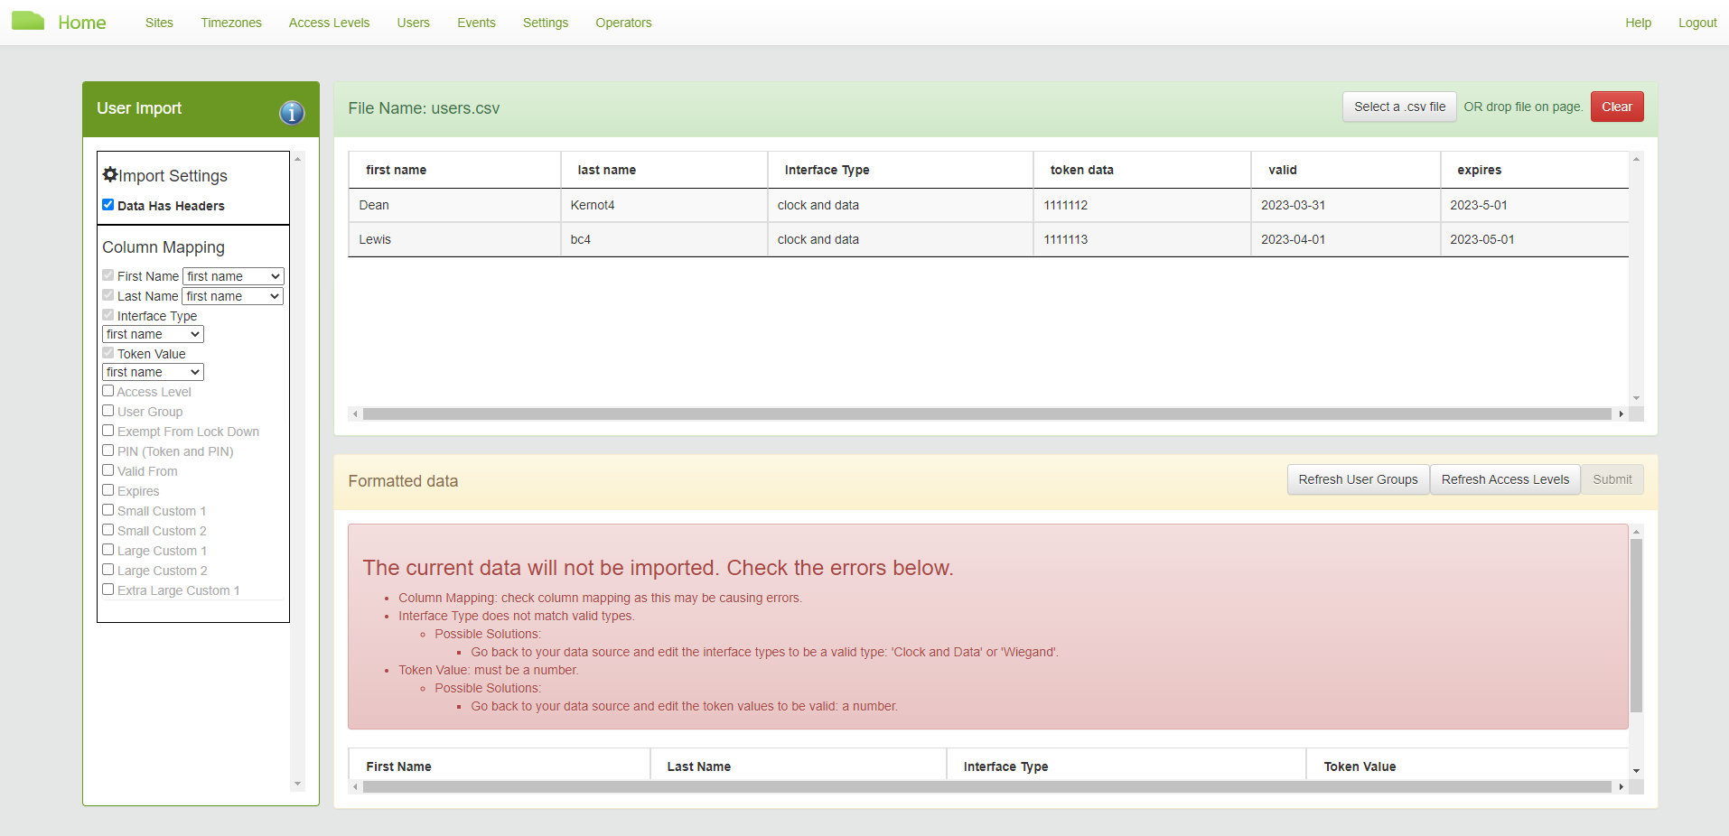1729x836 pixels.
Task: Enable the User Group column mapping
Action: pos(107,410)
